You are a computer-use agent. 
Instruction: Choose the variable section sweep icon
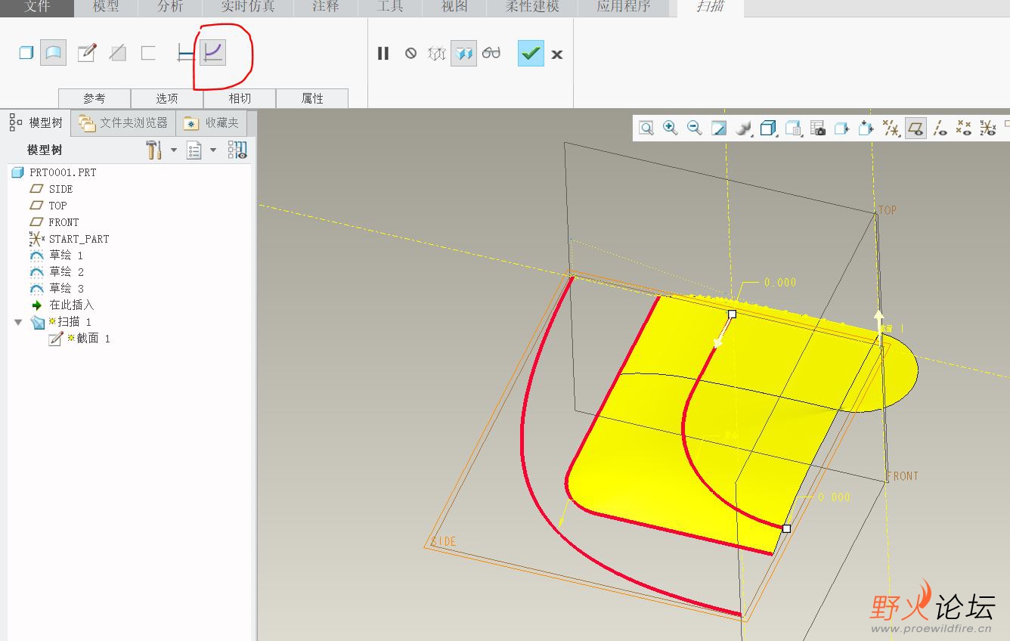[212, 53]
